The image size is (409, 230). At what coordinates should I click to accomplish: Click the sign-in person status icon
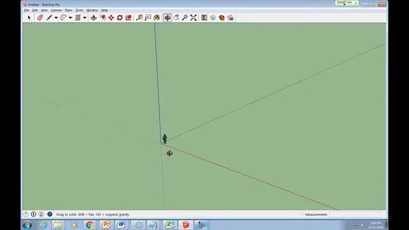click(x=41, y=214)
